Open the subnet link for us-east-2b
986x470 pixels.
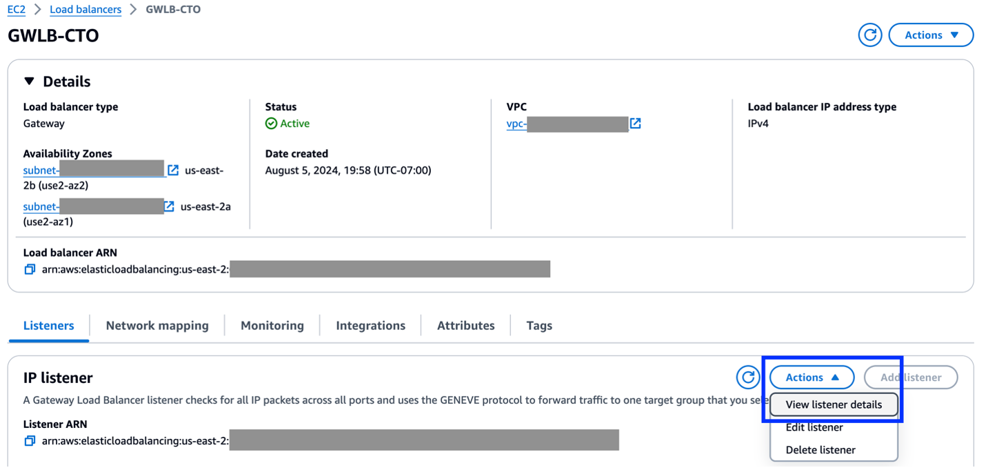pyautogui.click(x=94, y=170)
